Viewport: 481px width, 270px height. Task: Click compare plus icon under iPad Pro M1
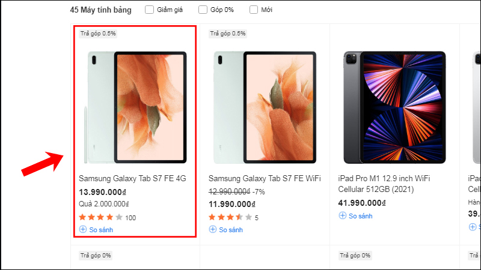[343, 215]
